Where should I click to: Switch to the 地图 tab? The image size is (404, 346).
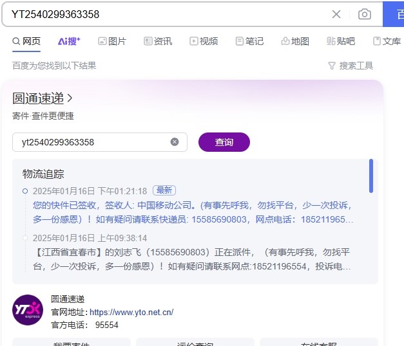[295, 41]
